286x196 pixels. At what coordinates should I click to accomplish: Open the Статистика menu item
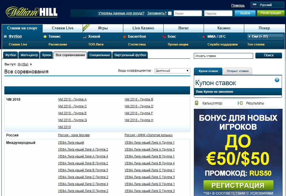tap(137, 45)
